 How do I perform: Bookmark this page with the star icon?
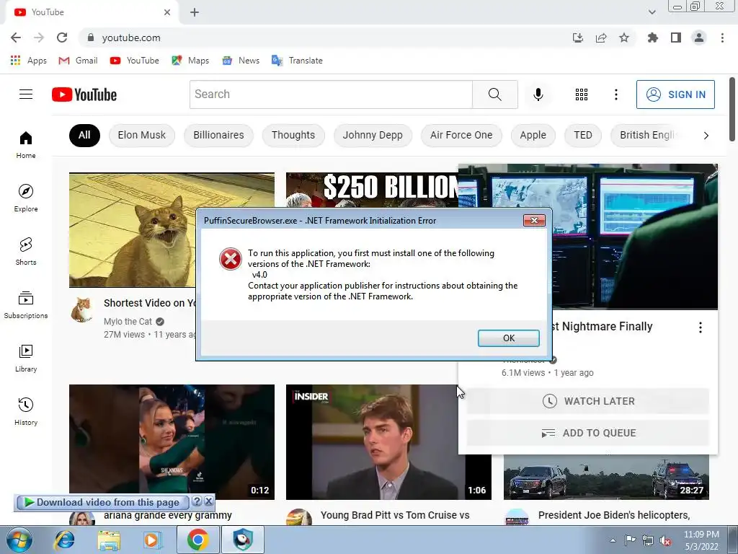(x=624, y=38)
